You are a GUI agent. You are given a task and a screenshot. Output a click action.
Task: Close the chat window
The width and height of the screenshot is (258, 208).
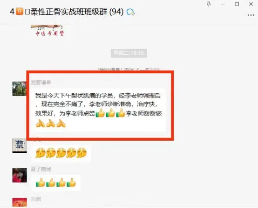[x=251, y=4]
